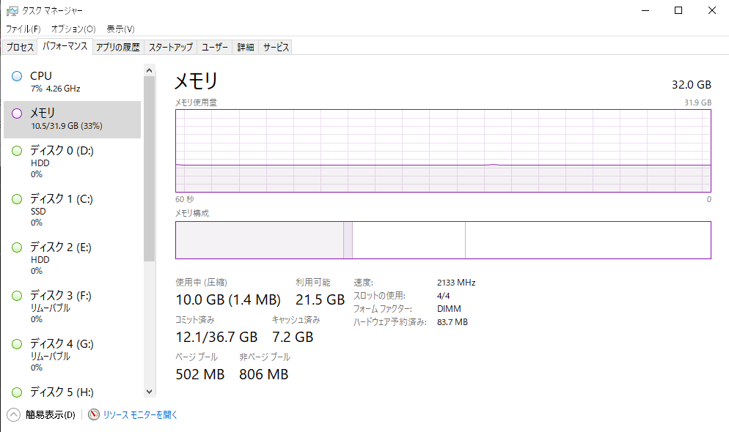Screen dimensions: 729x432
Task: Open the リソース モニターを開く link
Action: [x=140, y=415]
